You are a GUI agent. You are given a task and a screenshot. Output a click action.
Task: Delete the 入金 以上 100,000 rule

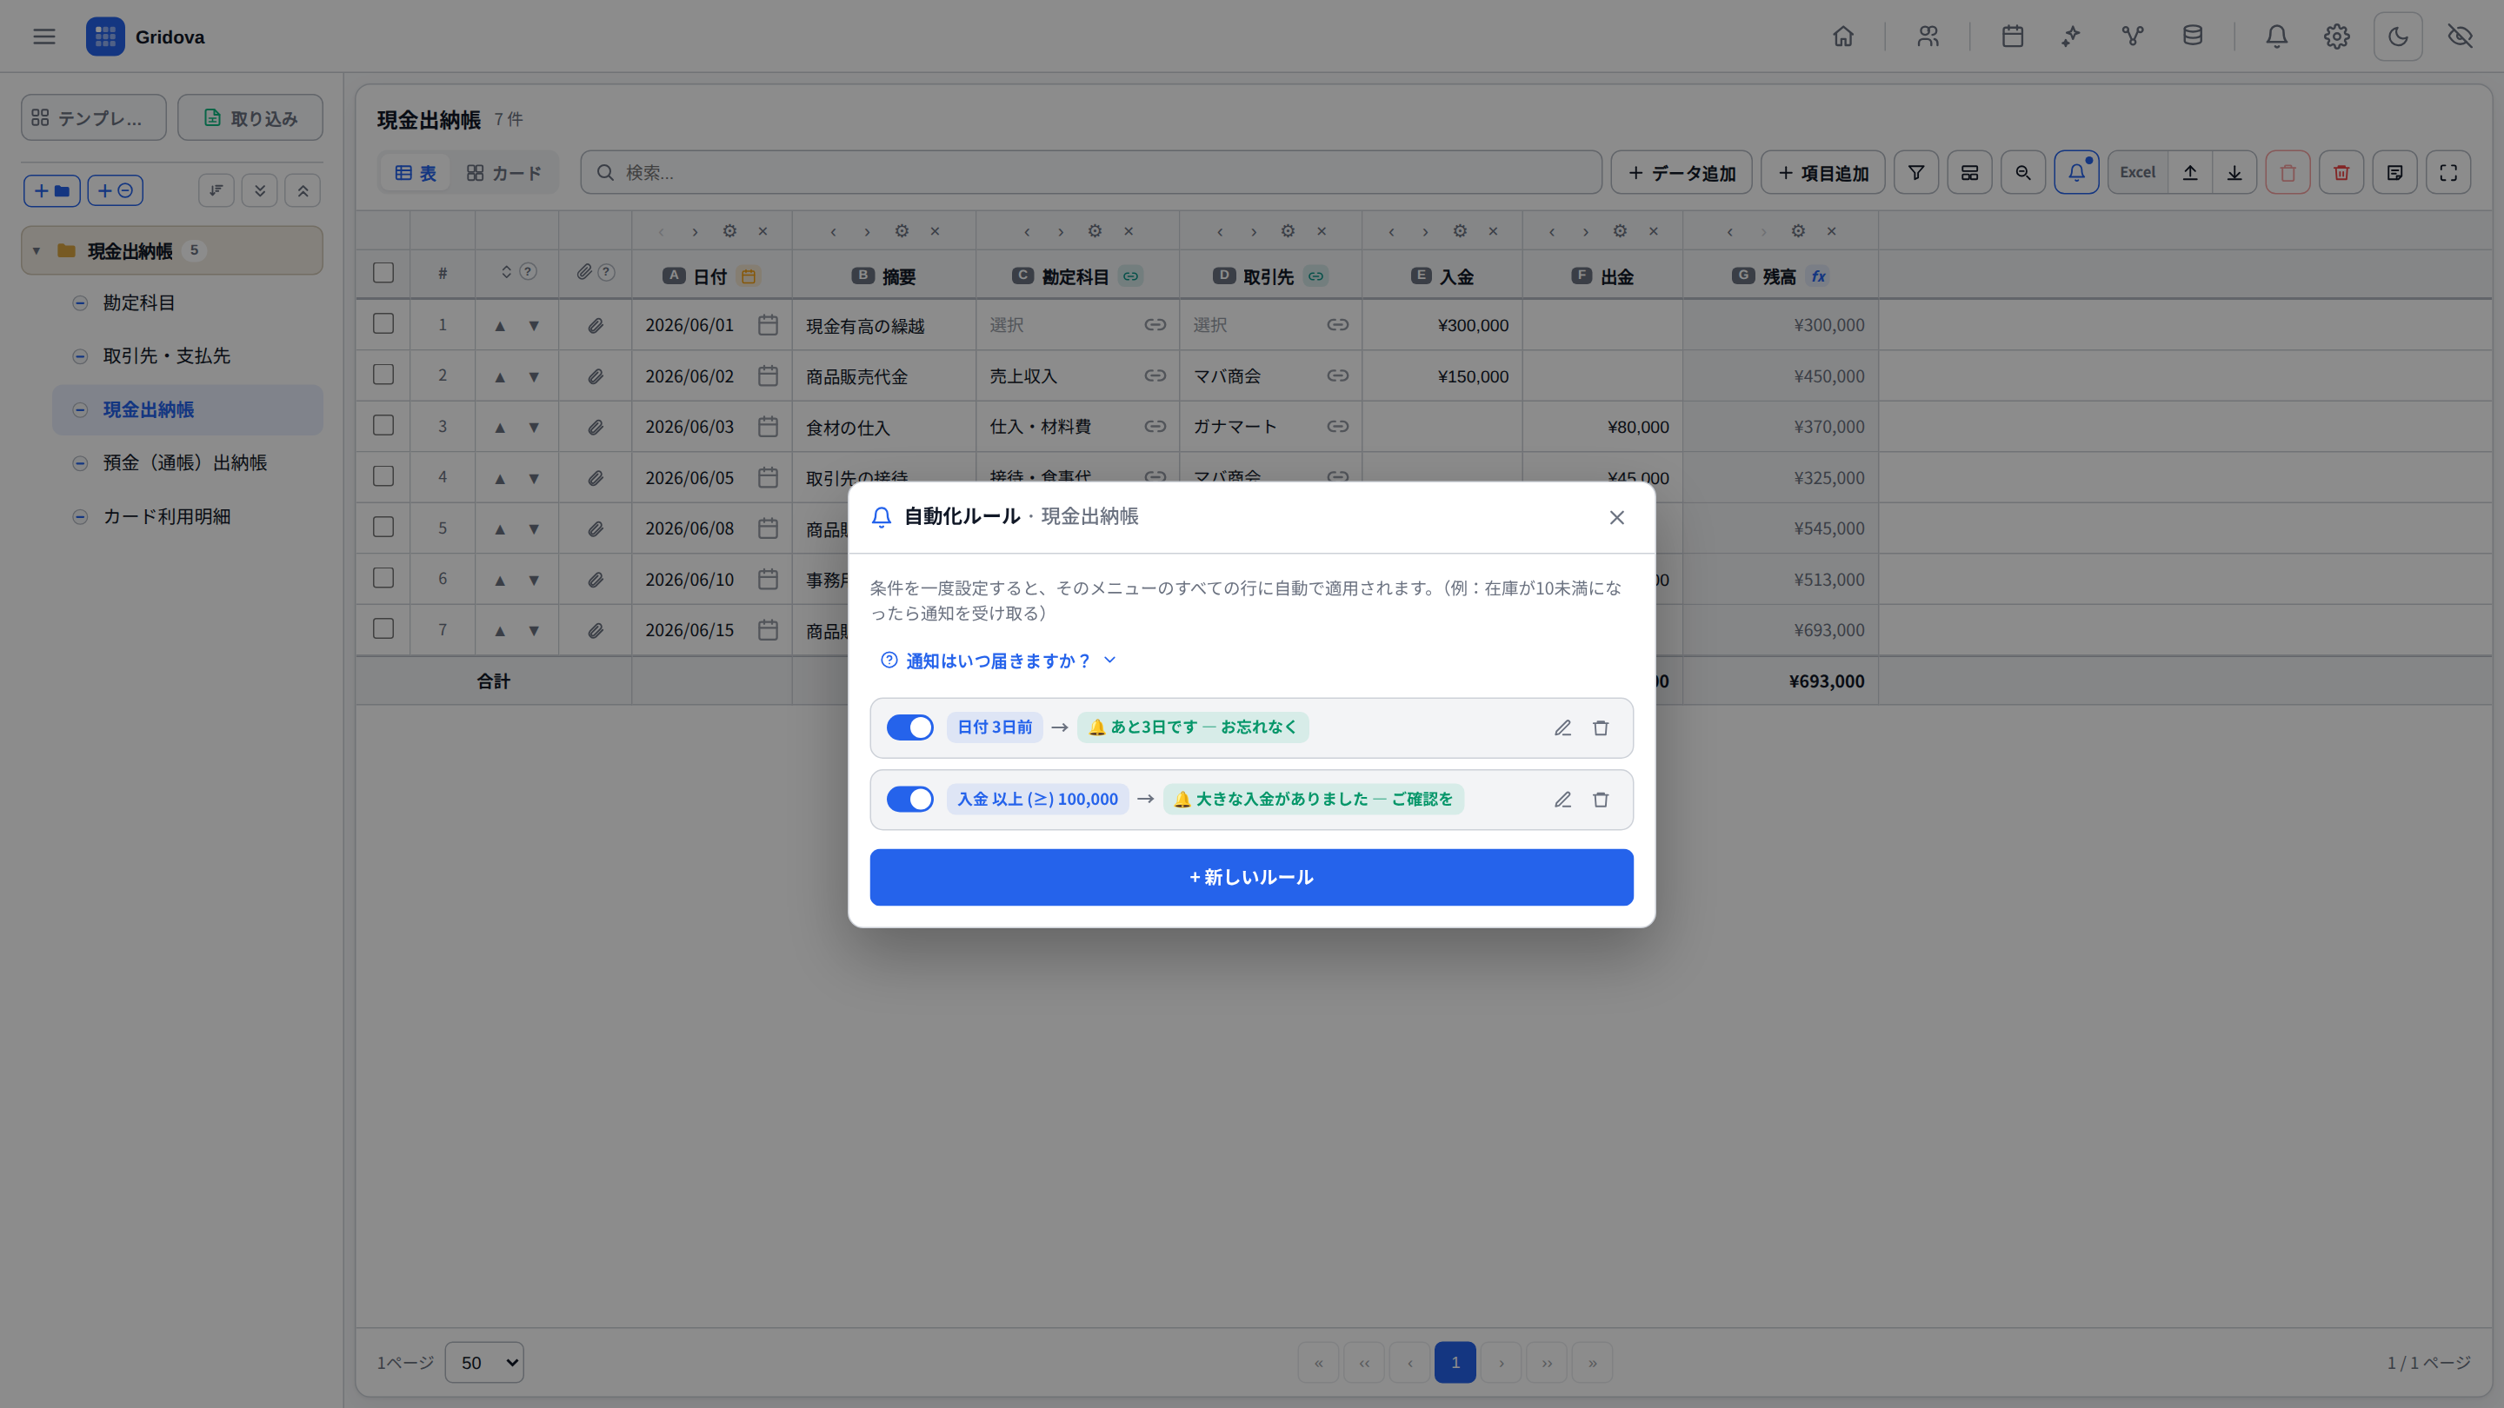point(1600,800)
